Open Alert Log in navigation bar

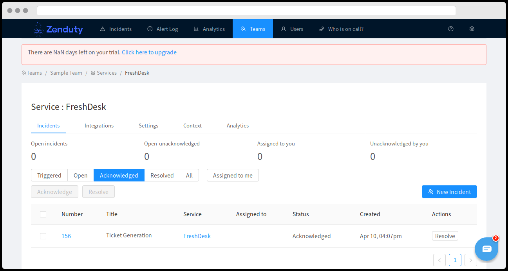[x=163, y=29]
